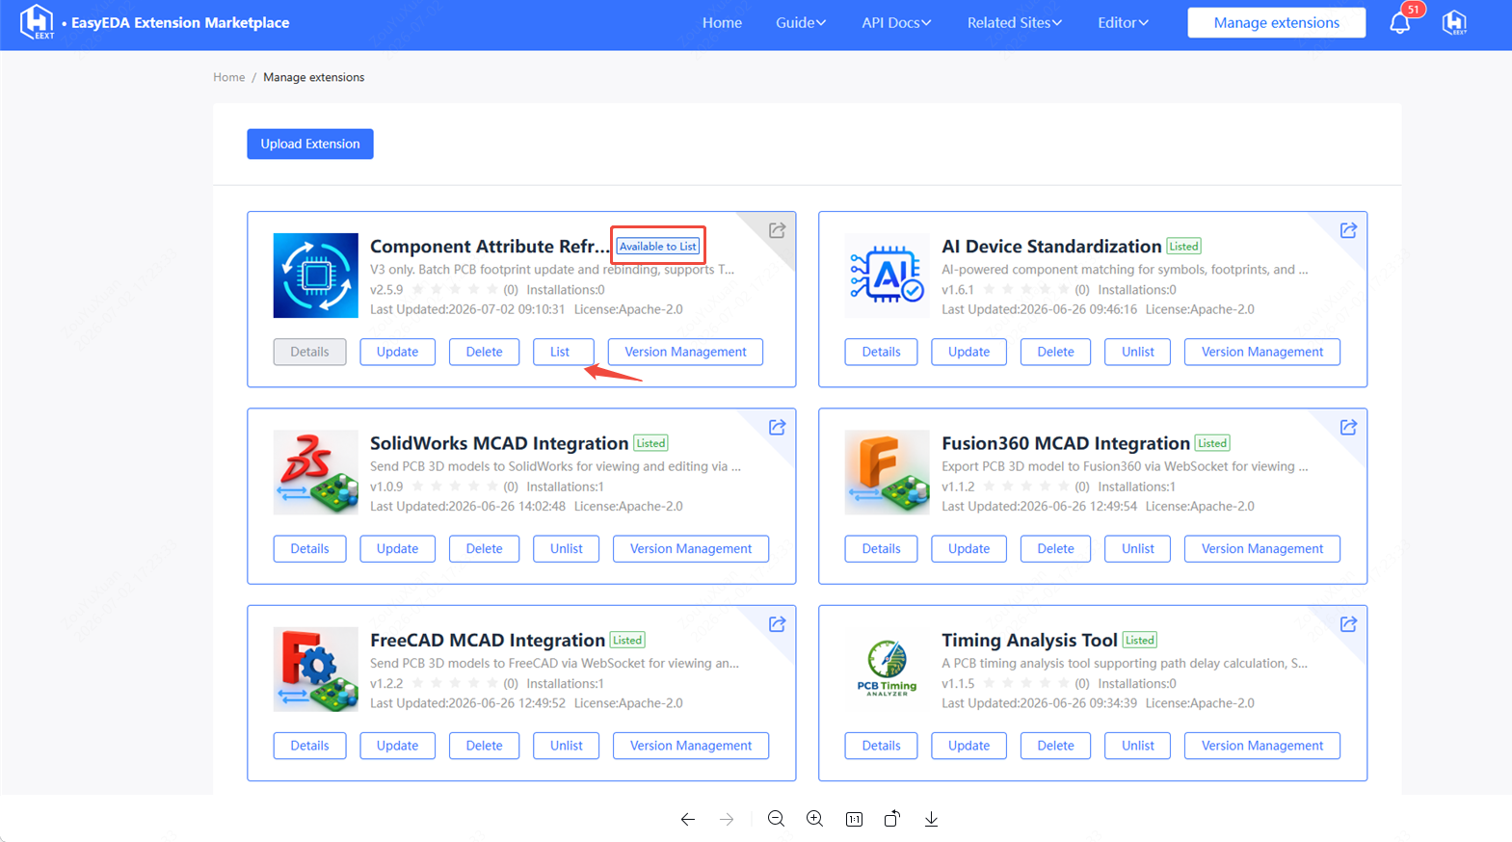Click the AI Device Standardization extension thumbnail
Image resolution: width=1512 pixels, height=842 pixels.
point(888,276)
